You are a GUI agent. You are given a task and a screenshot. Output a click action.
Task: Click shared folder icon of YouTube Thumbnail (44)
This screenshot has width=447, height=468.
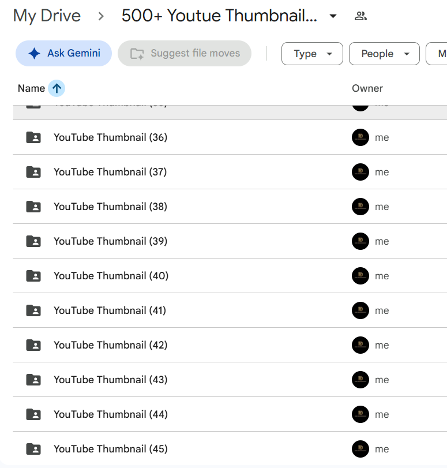pyautogui.click(x=33, y=414)
